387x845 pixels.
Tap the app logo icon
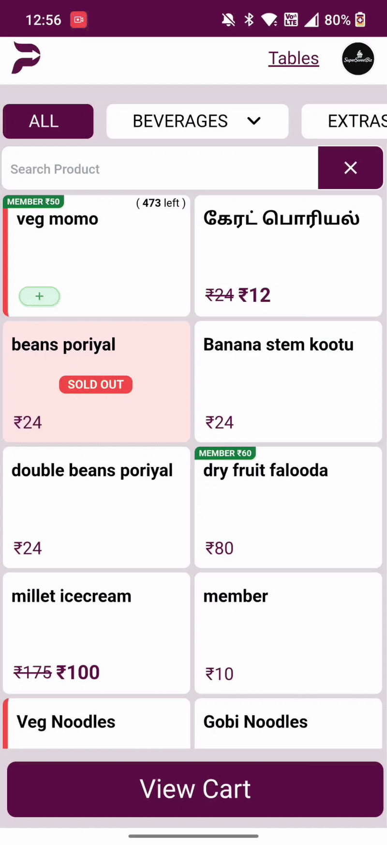[x=26, y=58]
